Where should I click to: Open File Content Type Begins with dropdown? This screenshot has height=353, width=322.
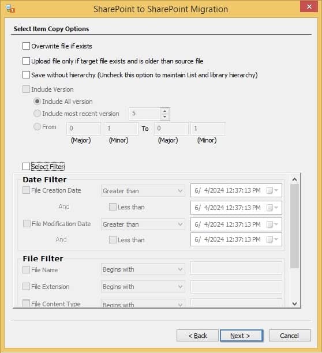point(143,303)
